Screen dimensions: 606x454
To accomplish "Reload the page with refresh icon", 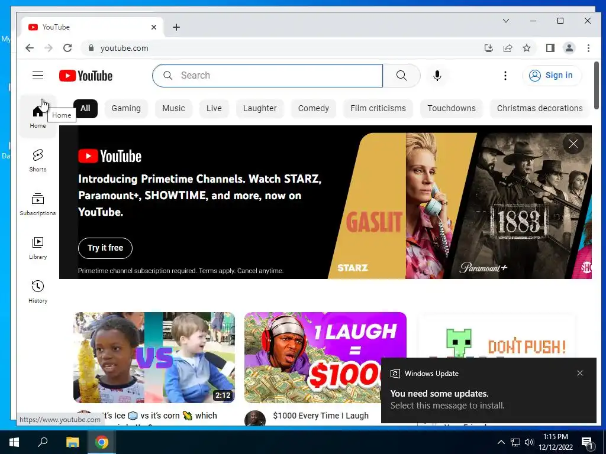I will (67, 48).
